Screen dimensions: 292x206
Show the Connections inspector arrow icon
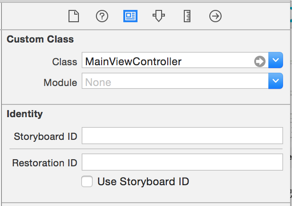[x=215, y=16]
